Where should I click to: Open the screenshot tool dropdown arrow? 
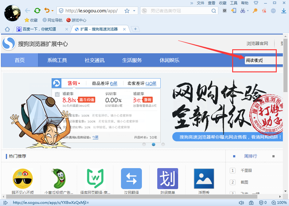[x=248, y=10]
